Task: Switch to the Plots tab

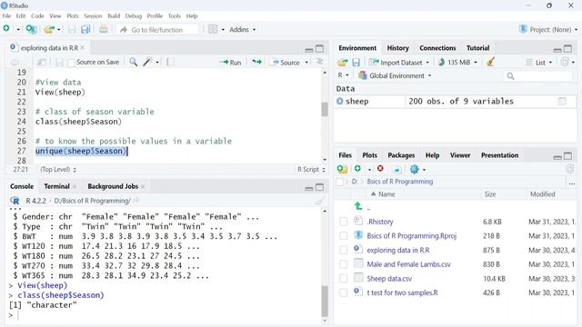Action: [x=369, y=155]
